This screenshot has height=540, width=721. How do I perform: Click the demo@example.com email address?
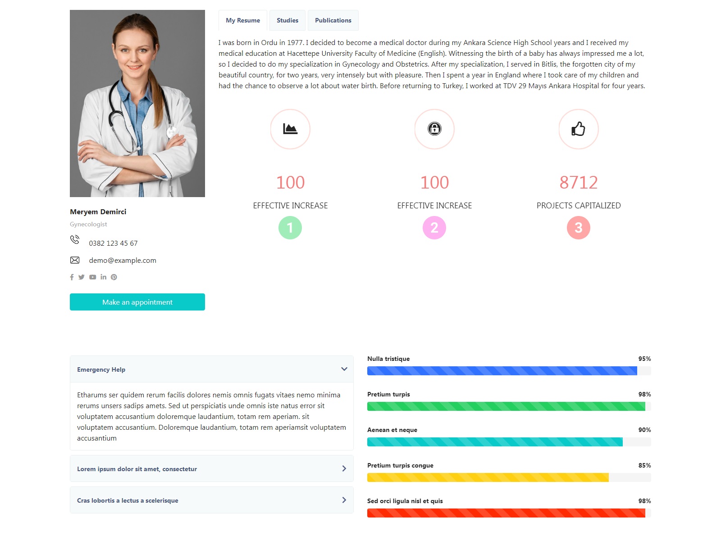pyautogui.click(x=123, y=261)
